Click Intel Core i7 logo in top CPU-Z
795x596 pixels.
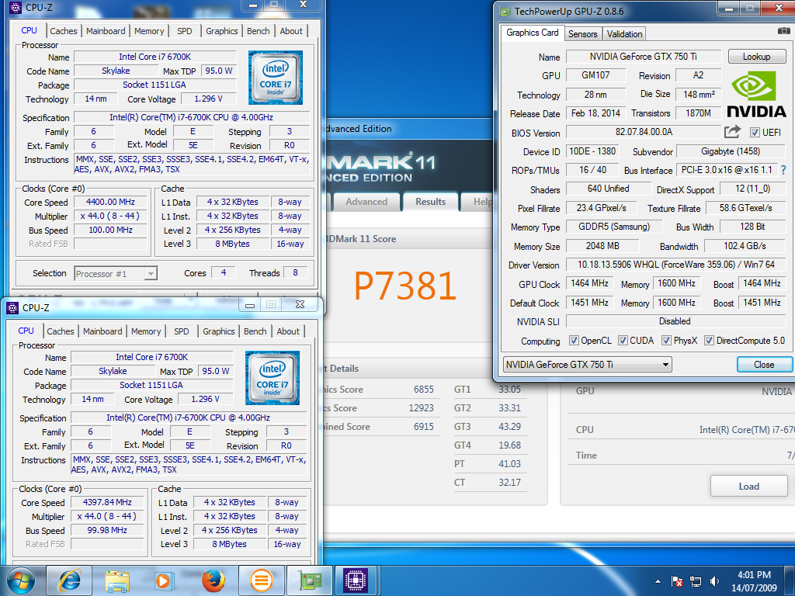[276, 78]
